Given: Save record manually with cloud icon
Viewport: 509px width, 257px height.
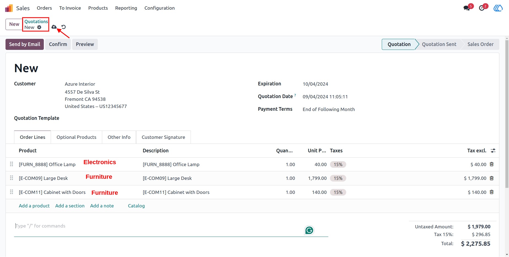Looking at the screenshot, I should [54, 27].
